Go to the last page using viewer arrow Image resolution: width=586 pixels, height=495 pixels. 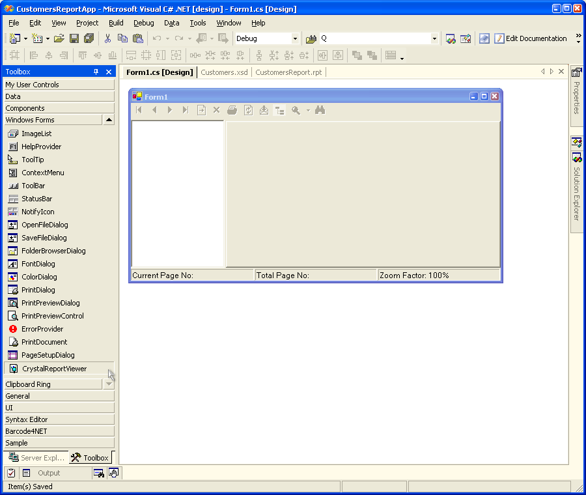click(186, 110)
